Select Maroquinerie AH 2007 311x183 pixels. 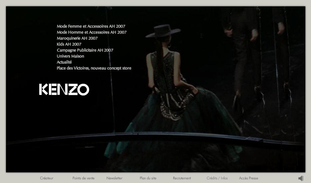click(x=77, y=38)
